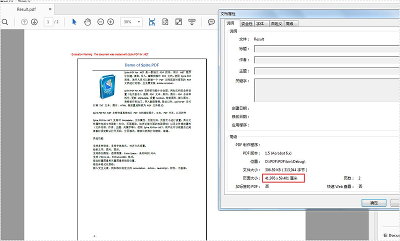This screenshot has height=241, width=400.
Task: Open the comment speech bubble tool
Action: [x=211, y=22]
